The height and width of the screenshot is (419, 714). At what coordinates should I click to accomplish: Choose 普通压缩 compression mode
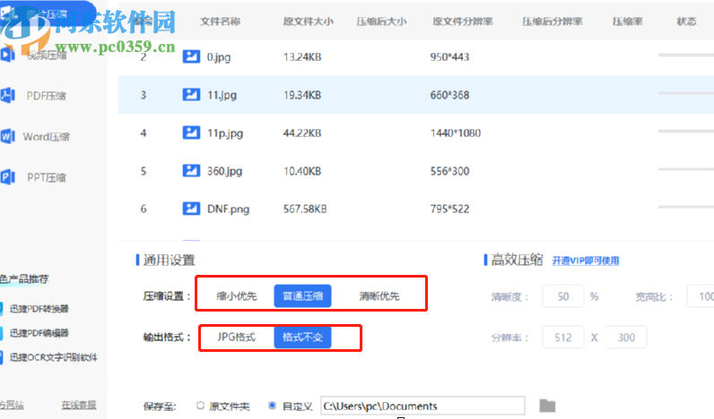coord(302,296)
